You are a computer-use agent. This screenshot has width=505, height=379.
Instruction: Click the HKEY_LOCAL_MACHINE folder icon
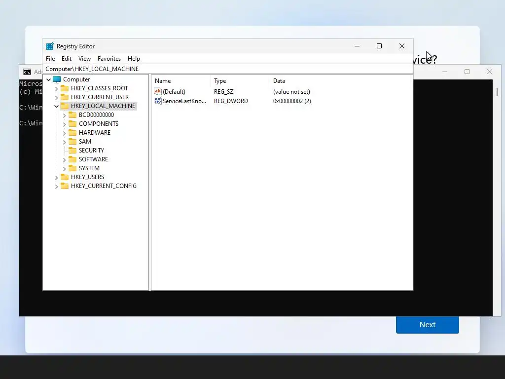[x=65, y=106]
